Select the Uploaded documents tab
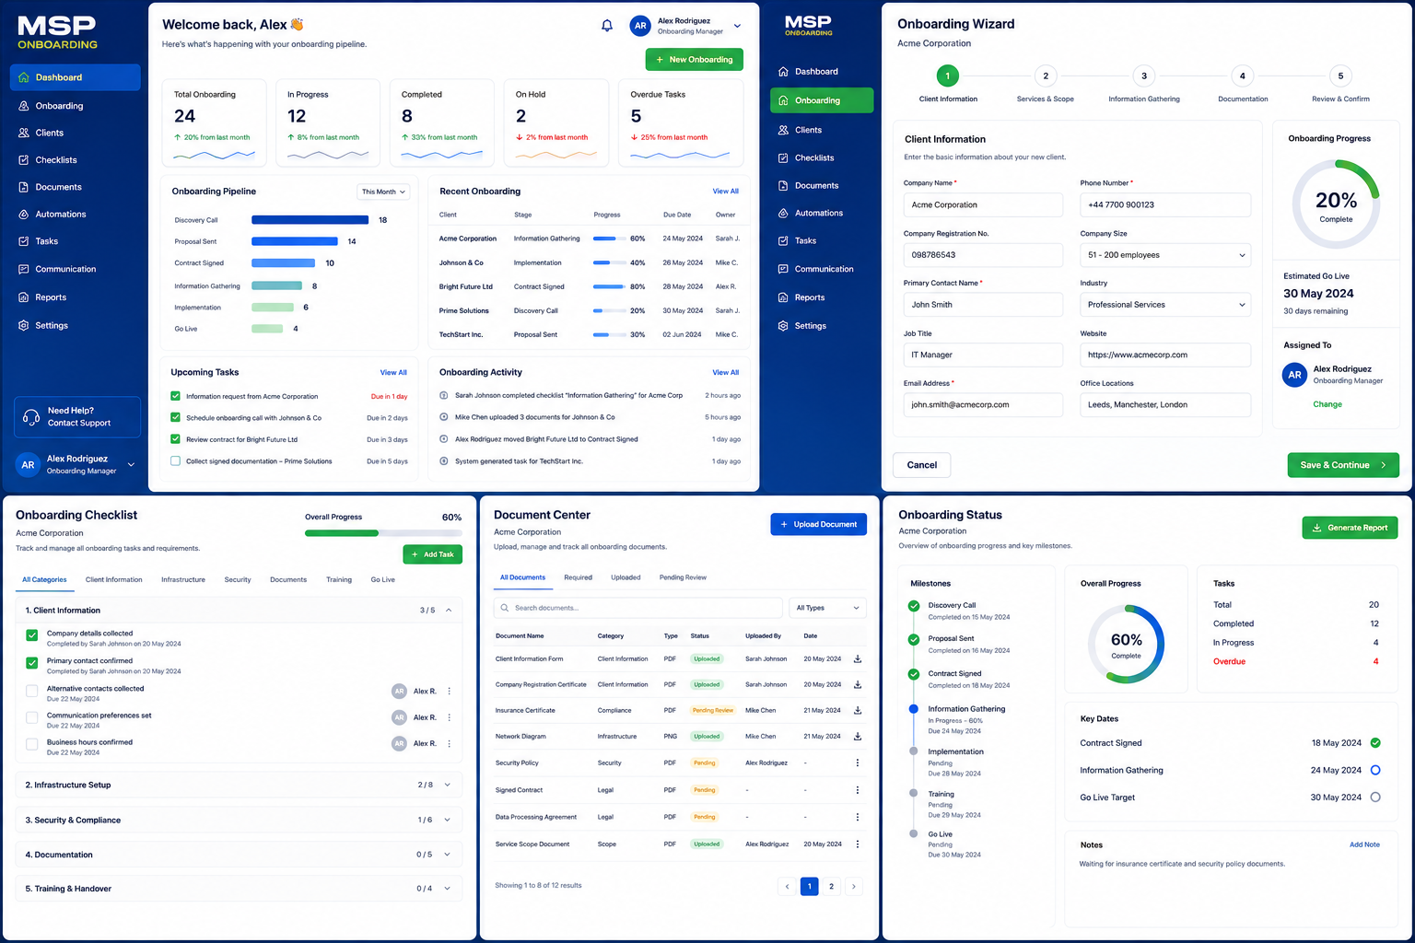 coord(626,577)
